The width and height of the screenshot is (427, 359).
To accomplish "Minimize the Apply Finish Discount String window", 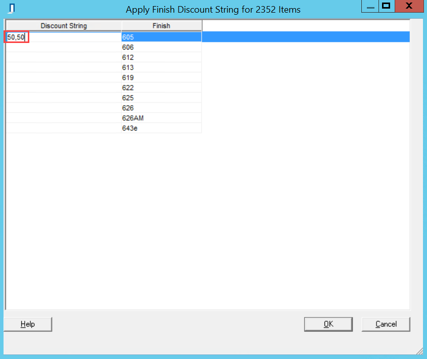I will click(370, 6).
